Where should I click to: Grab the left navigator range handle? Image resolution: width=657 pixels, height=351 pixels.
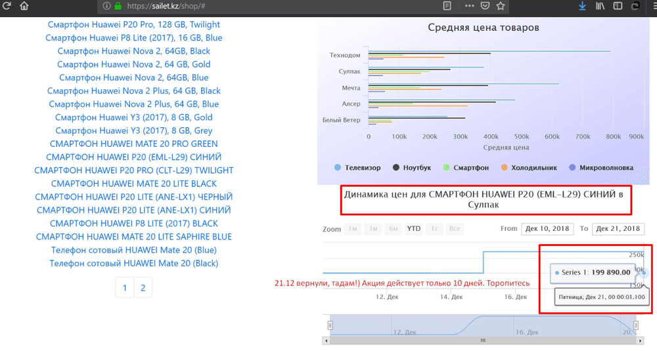330,325
